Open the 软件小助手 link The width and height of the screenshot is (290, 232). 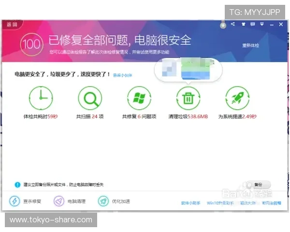click(191, 203)
